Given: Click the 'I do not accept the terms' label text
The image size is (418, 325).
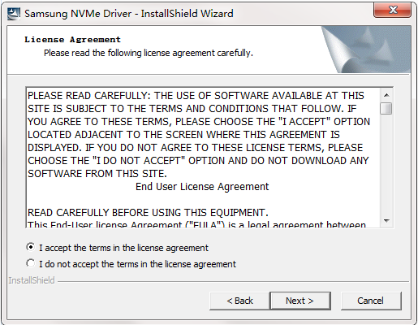Looking at the screenshot, I should [137, 264].
